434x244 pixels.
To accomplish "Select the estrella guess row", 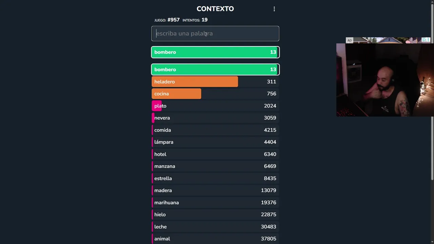I will [x=215, y=178].
